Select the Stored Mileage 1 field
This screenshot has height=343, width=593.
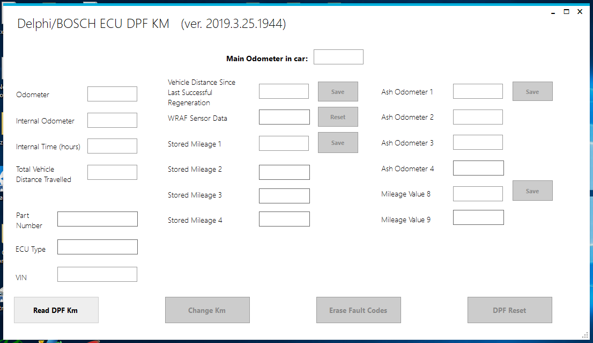(x=284, y=143)
